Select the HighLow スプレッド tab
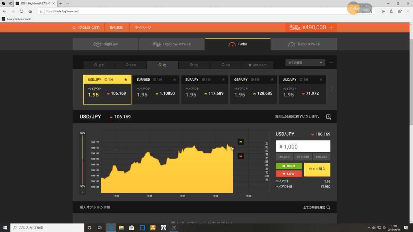 tap(172, 44)
